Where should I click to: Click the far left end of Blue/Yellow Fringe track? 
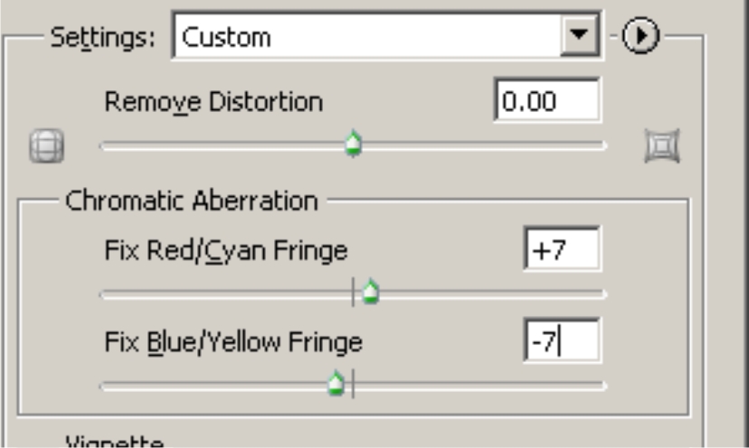104,386
